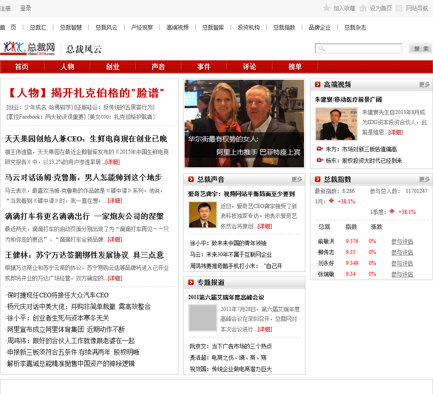Click 参与评估 for 刘永好

402,263
